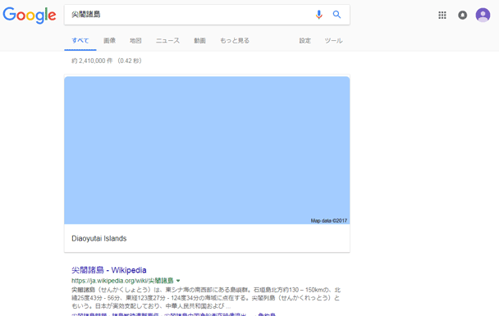Open the 動画 tab
The height and width of the screenshot is (316, 499).
(x=200, y=41)
